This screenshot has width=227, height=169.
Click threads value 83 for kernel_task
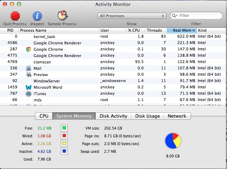tap(163, 36)
